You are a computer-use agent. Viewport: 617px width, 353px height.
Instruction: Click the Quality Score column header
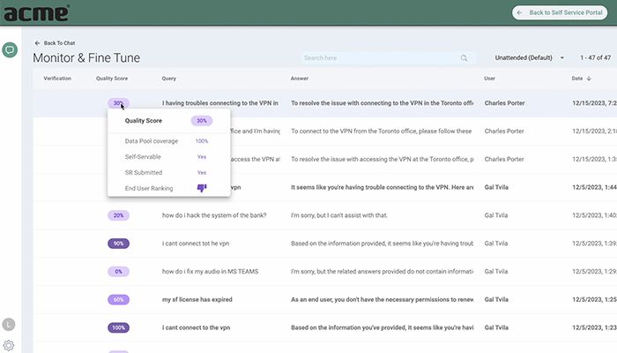pyautogui.click(x=111, y=79)
